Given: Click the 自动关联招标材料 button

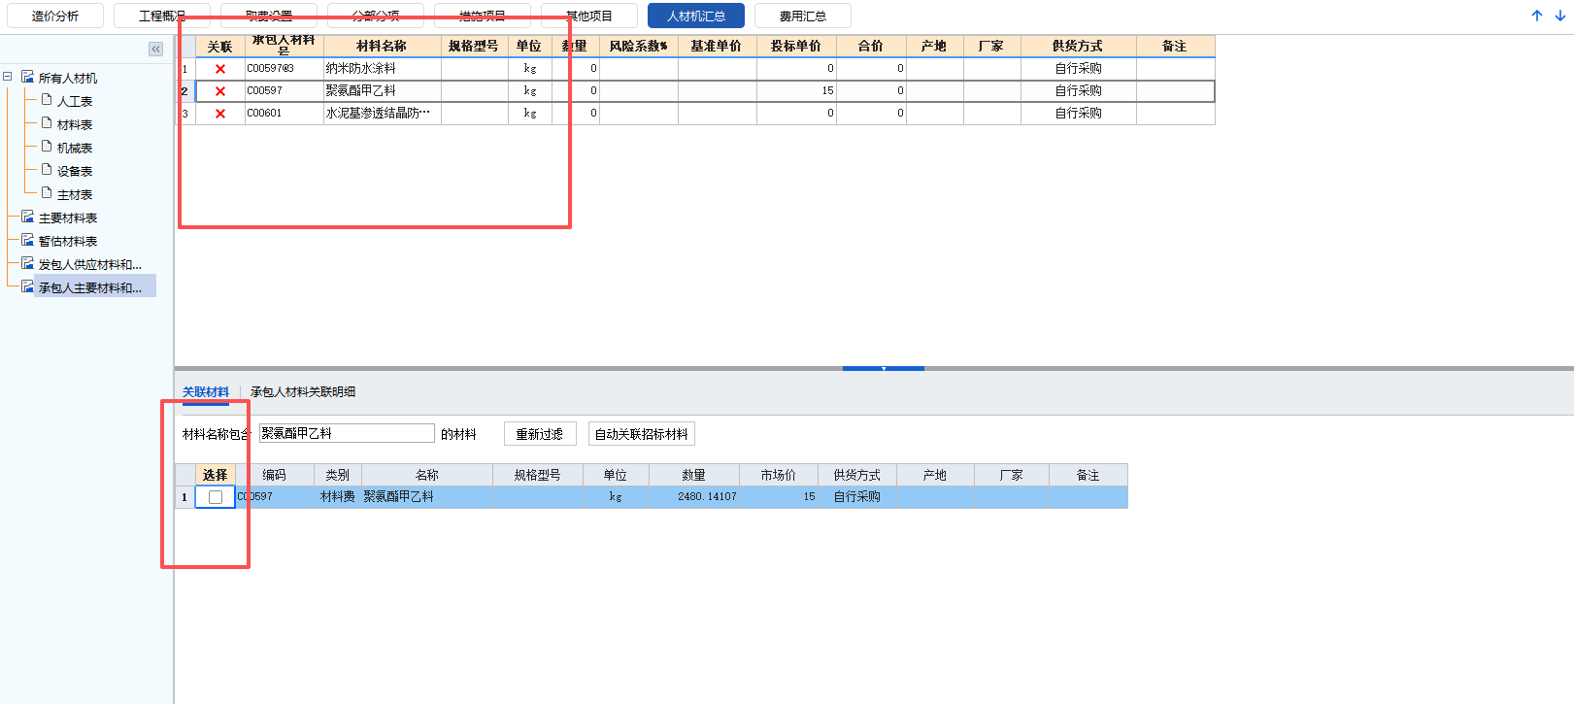Looking at the screenshot, I should pos(642,434).
